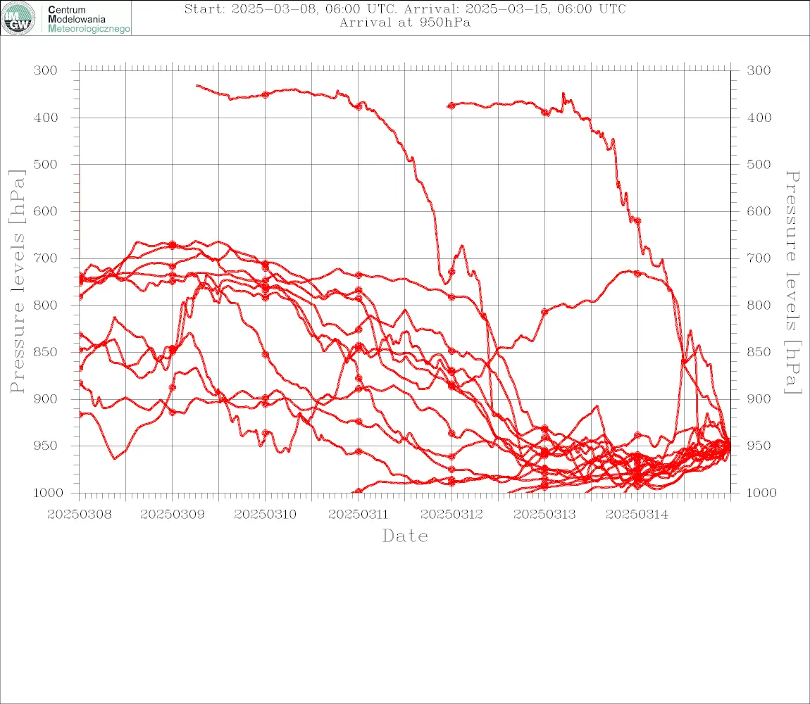Click the left axis 500 label
The height and width of the screenshot is (704, 810).
click(46, 164)
